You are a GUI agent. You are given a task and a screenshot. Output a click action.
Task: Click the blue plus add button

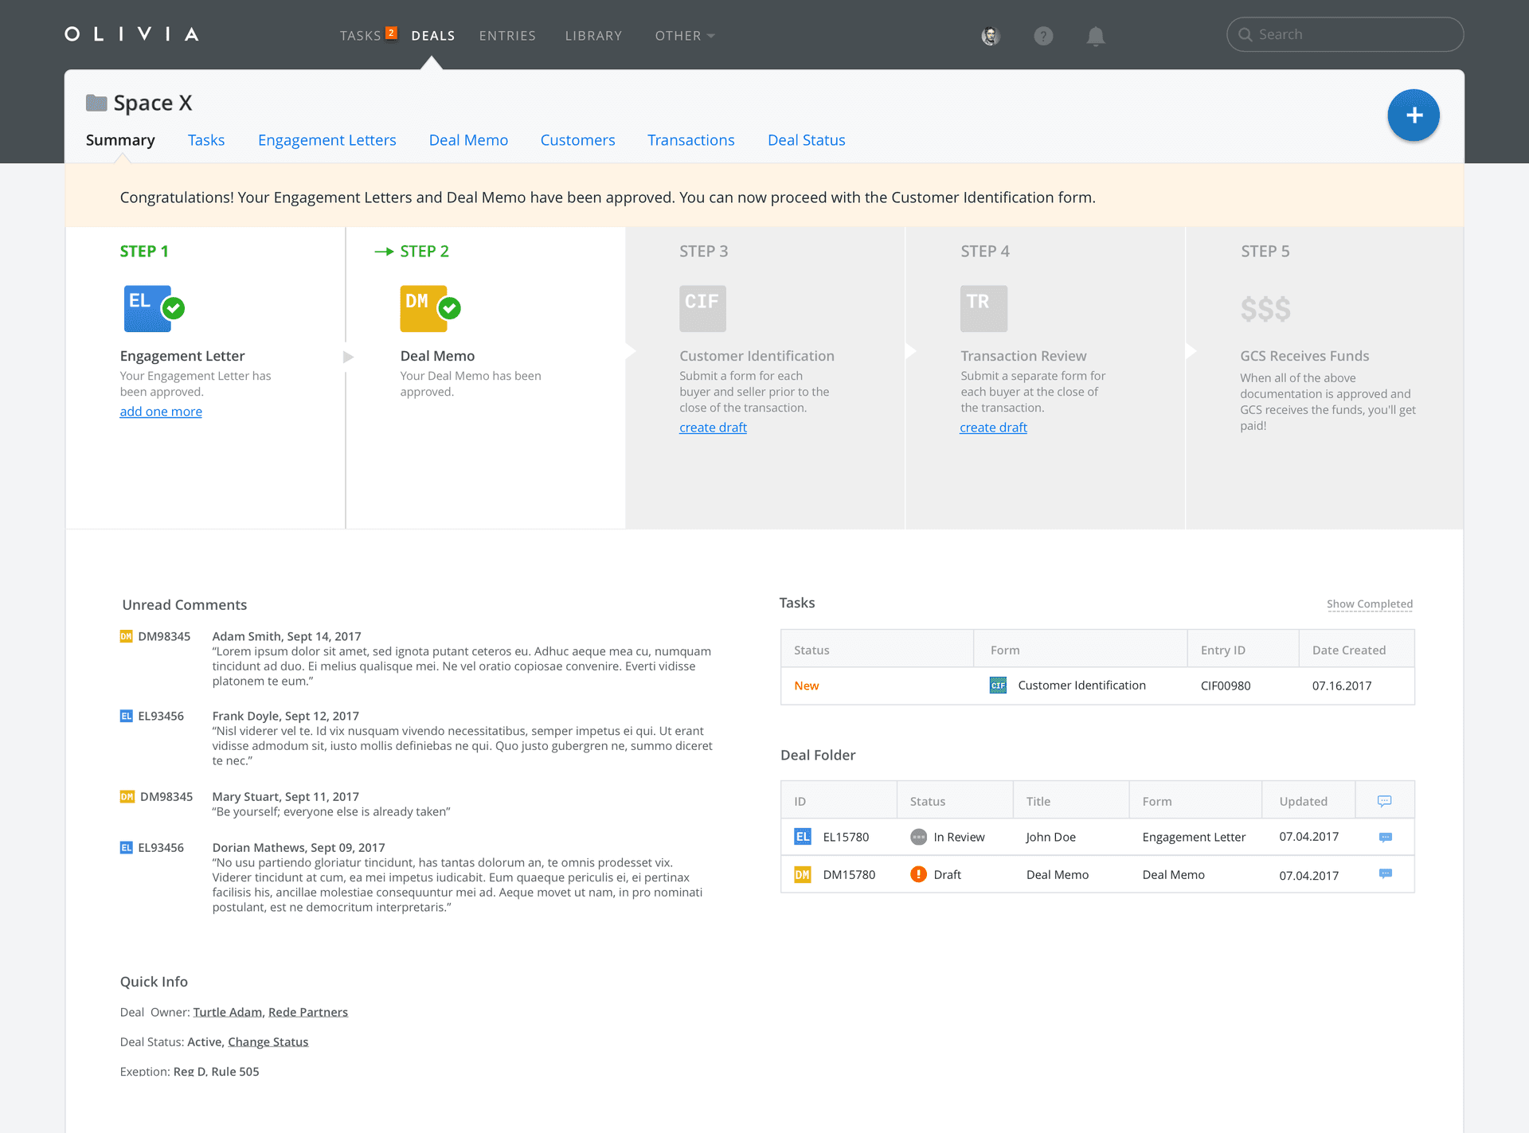1414,115
